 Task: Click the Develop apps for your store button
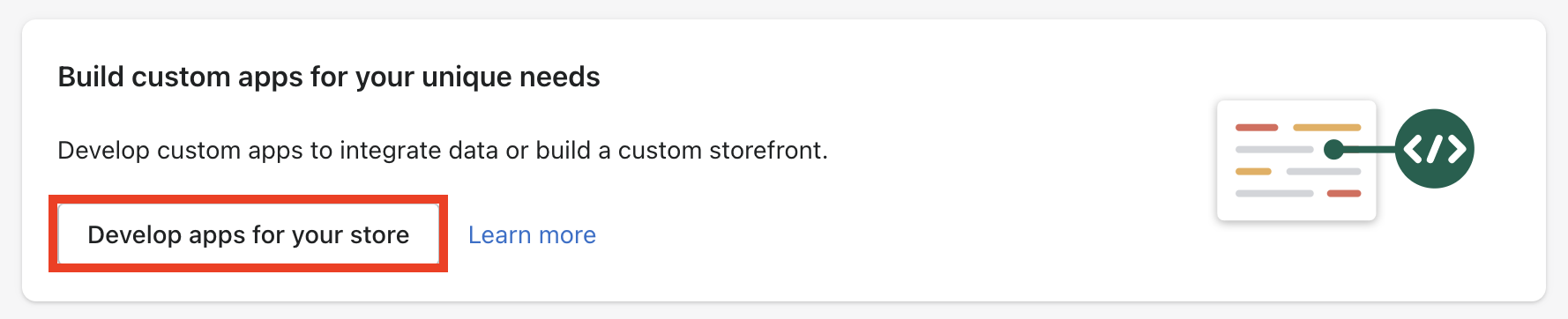coord(248,234)
